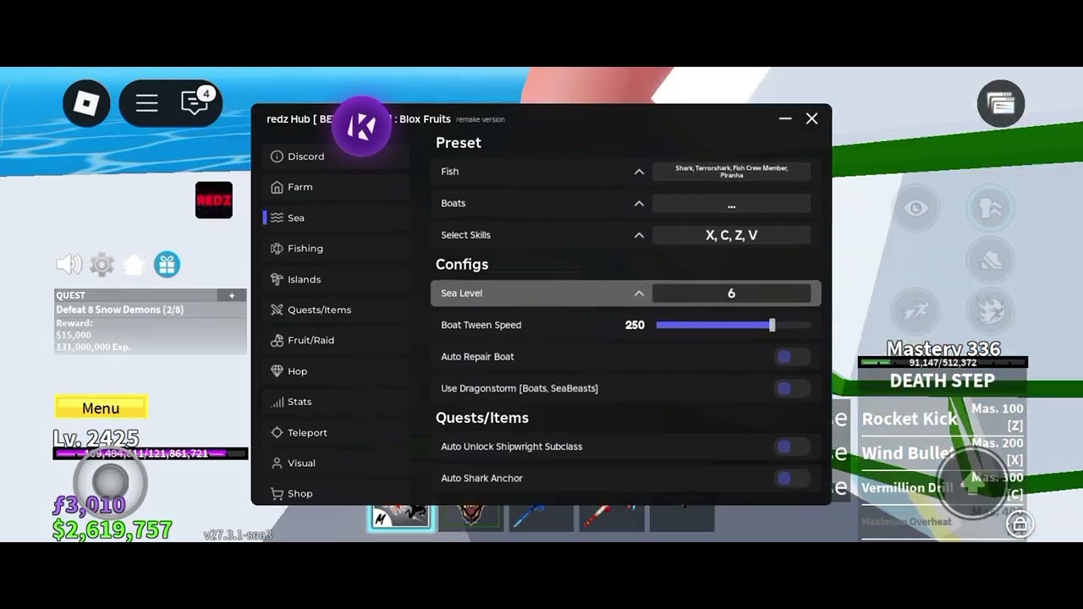Open the chat bubble with 4 badge
The width and height of the screenshot is (1083, 609).
pyautogui.click(x=195, y=102)
